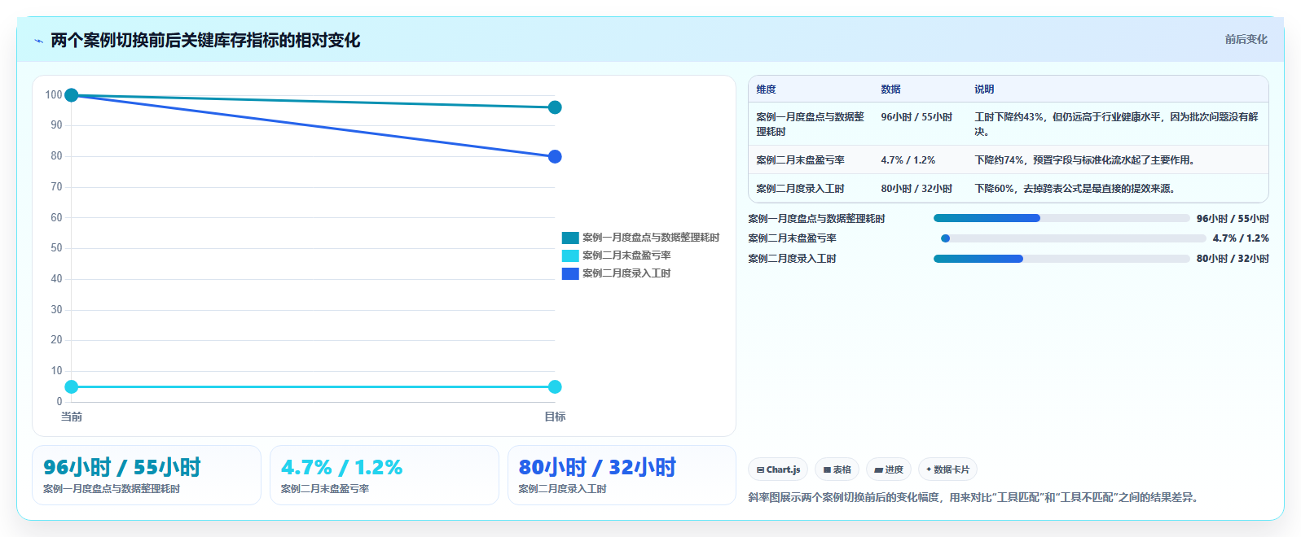Click the card title 两个案例切换前后关键库存指标的相对变化

[205, 41]
